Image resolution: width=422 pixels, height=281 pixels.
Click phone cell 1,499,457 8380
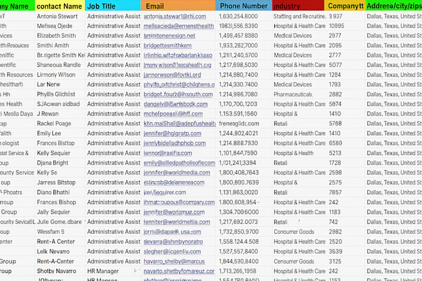click(x=238, y=36)
